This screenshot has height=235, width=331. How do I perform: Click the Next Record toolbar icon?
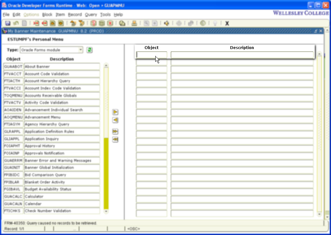click(61, 23)
